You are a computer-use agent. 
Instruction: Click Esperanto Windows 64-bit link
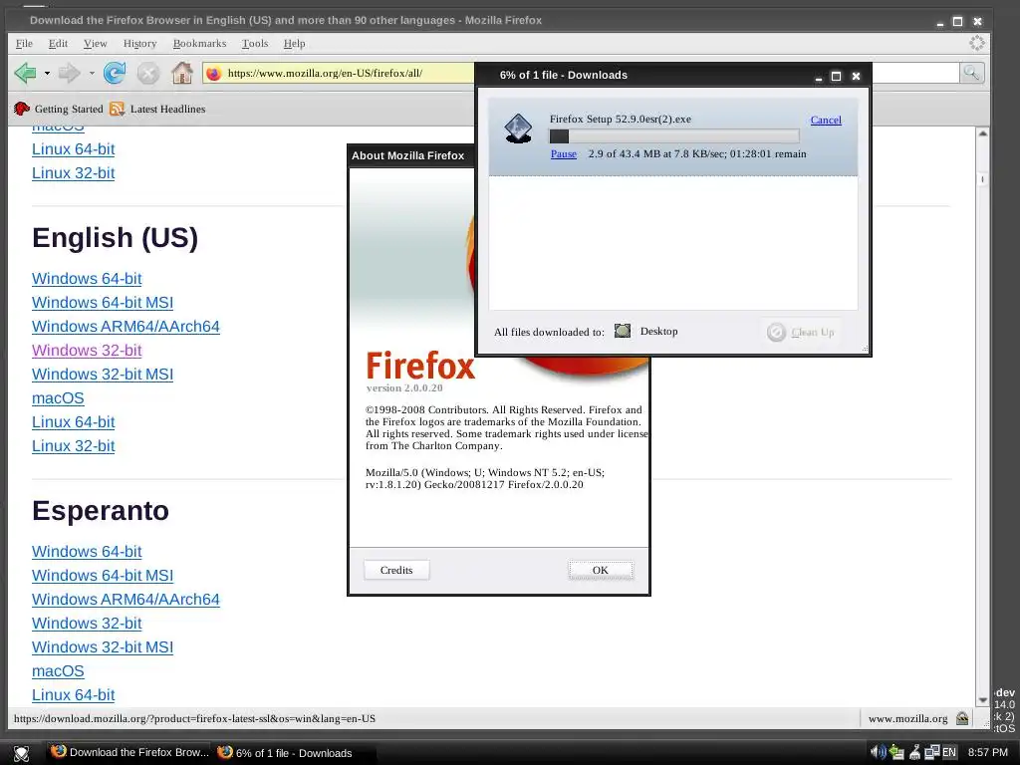[87, 552]
